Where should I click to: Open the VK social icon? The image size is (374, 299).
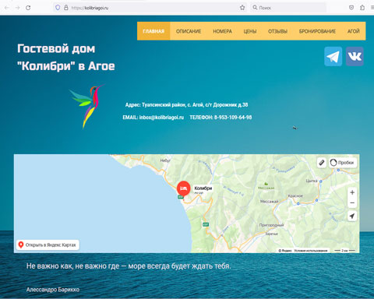click(x=355, y=56)
